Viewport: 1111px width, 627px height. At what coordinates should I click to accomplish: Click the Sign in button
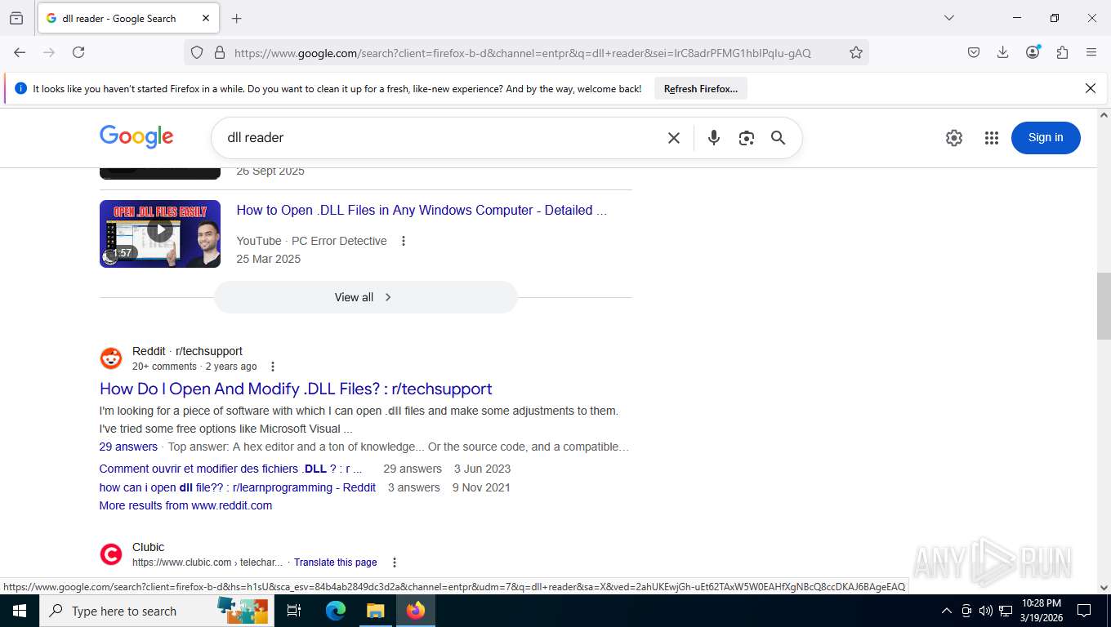(1046, 137)
